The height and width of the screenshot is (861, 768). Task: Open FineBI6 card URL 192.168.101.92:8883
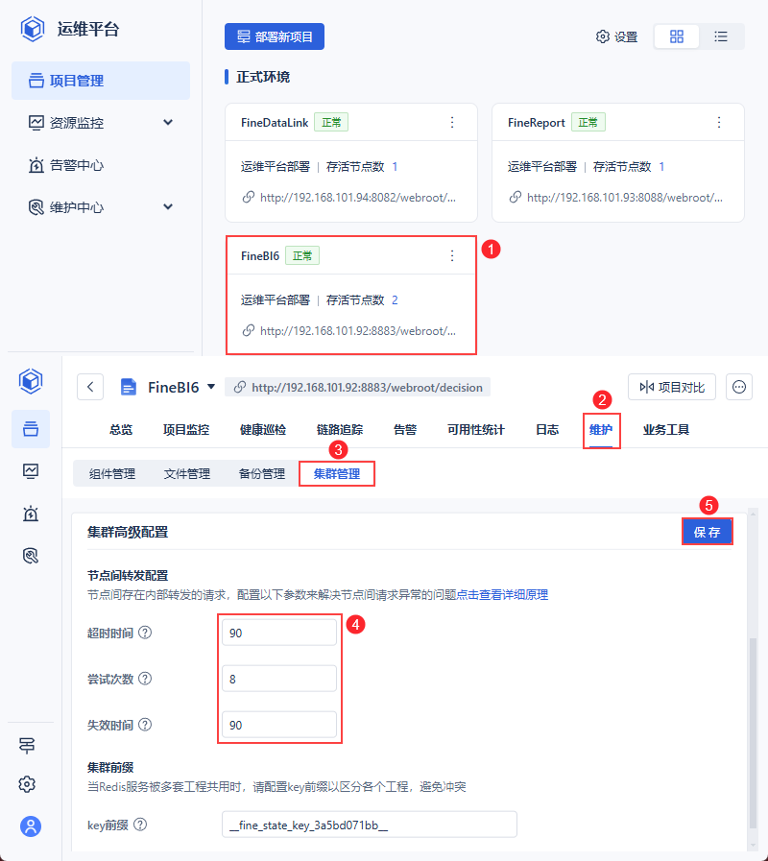point(358,331)
